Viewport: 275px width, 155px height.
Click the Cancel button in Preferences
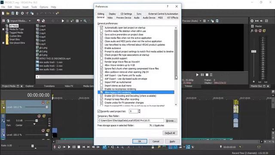click(156, 141)
